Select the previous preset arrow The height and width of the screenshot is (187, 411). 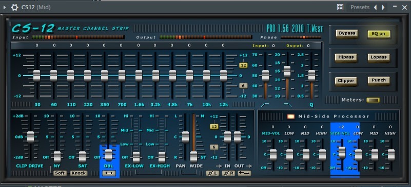[x=376, y=7]
